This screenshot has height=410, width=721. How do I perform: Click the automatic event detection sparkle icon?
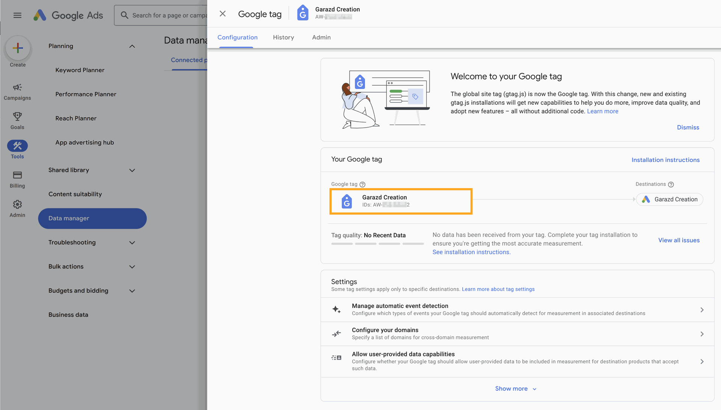pyautogui.click(x=336, y=310)
